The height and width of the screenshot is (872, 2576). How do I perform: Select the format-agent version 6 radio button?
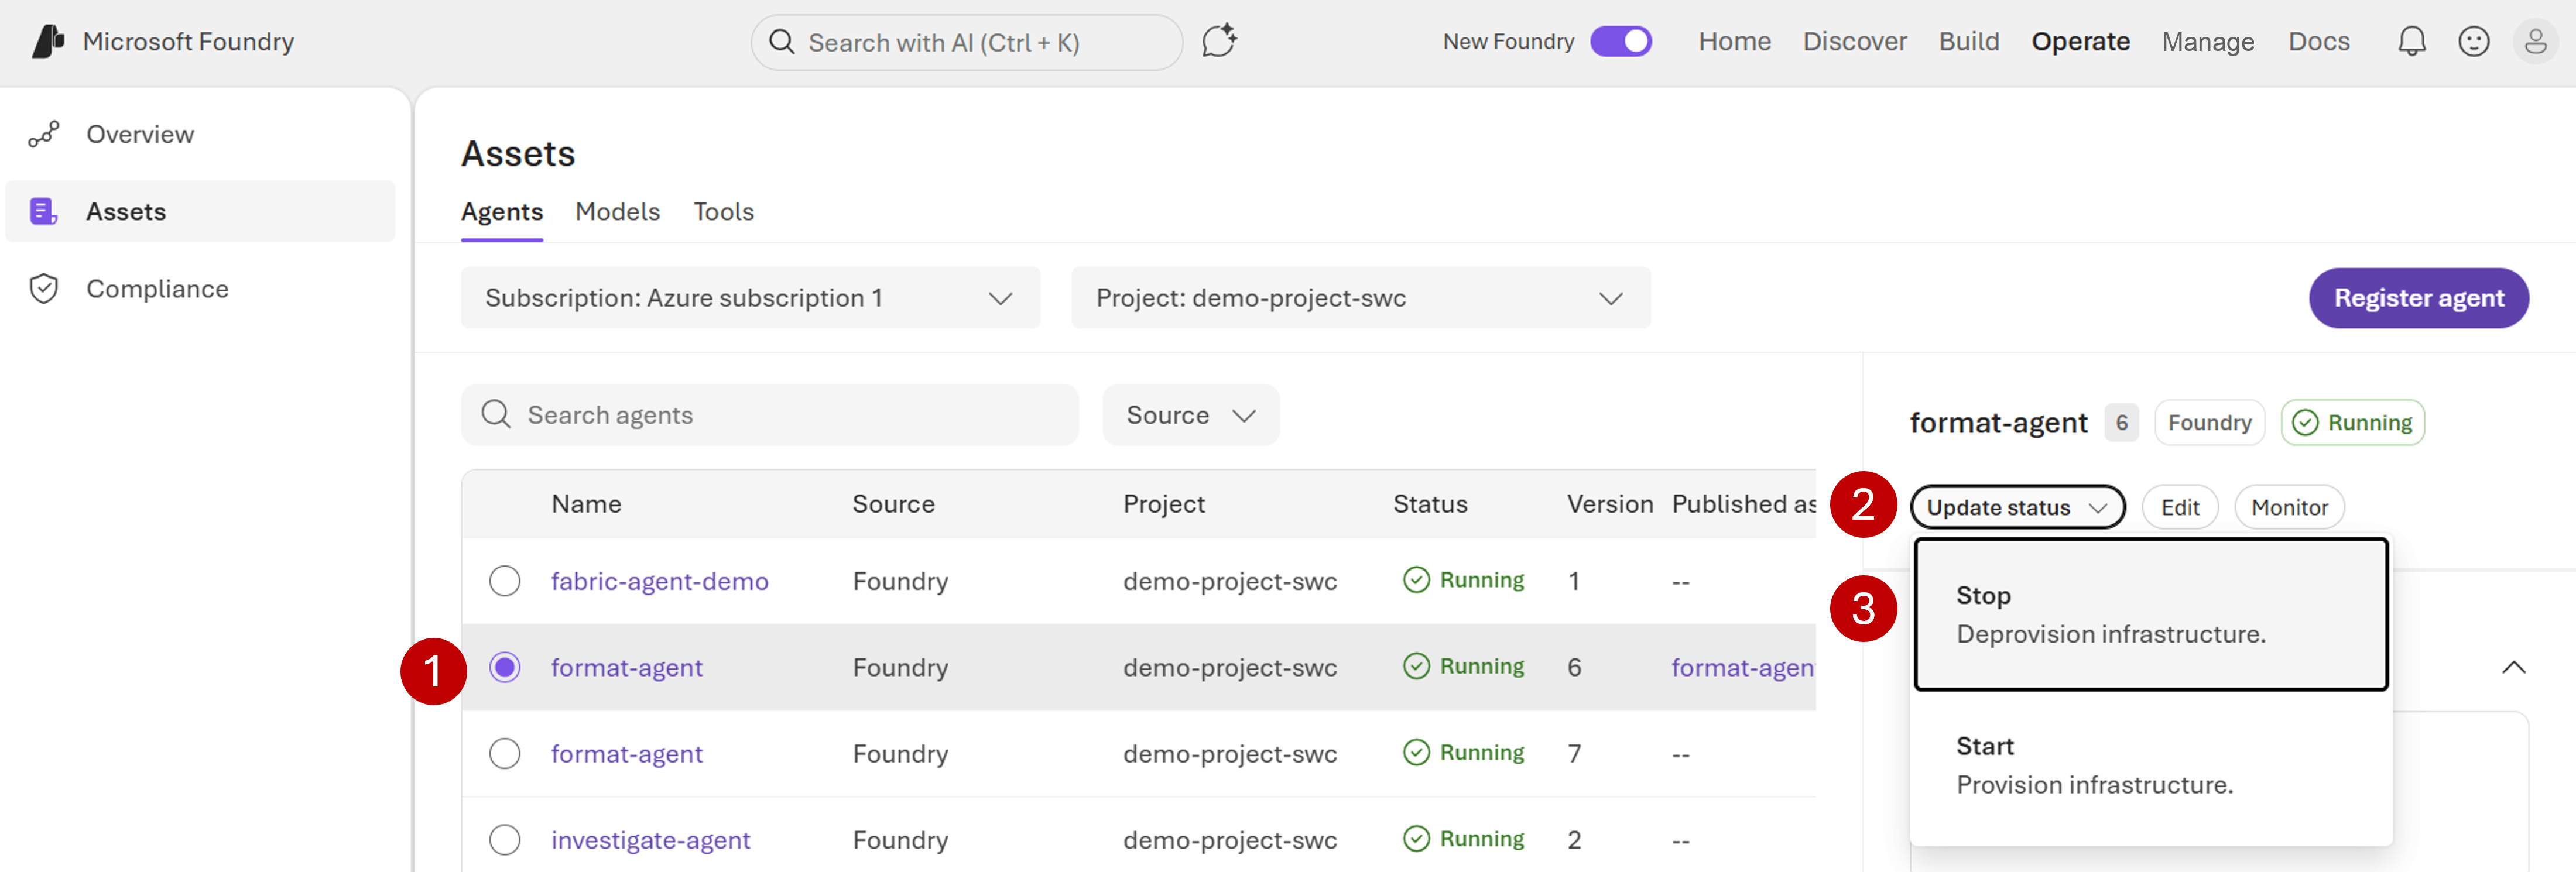point(505,667)
